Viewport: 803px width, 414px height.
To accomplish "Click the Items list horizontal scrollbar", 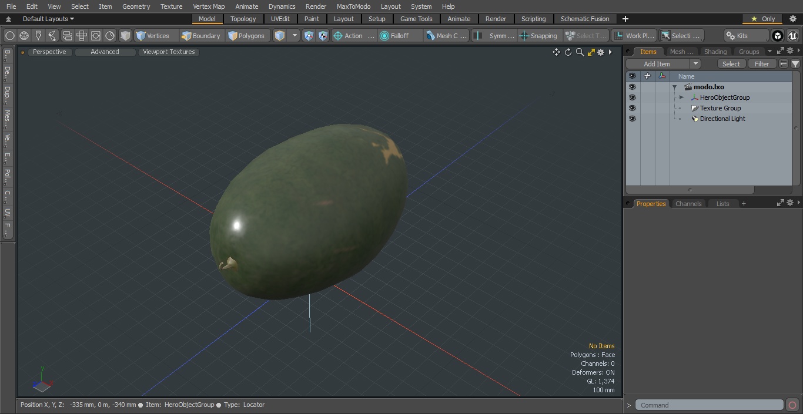I will (690, 190).
